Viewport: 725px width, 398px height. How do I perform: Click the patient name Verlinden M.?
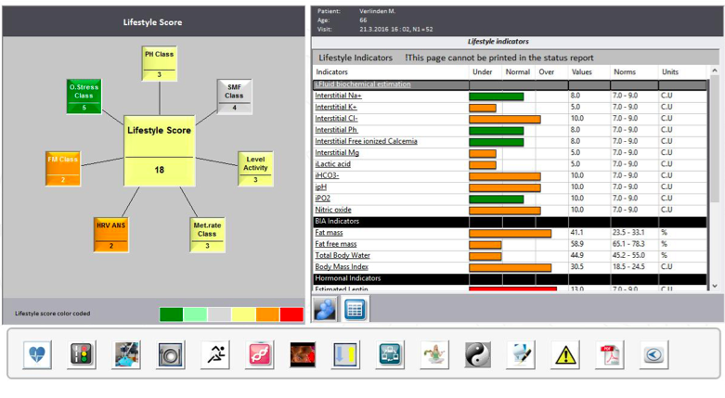tap(377, 11)
